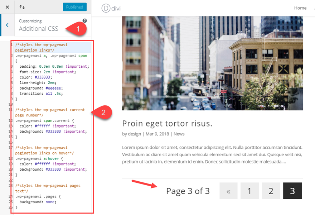Close the Customizer with the X icon
The height and width of the screenshot is (215, 315).
coord(7,7)
